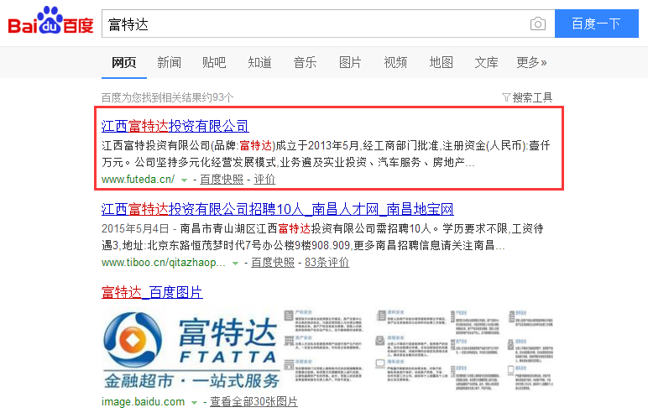This screenshot has width=648, height=418.
Task: Expand dropdown arrow next to image.baidu.com
Action: pos(195,402)
